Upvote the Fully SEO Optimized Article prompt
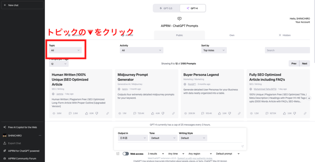The height and width of the screenshot is (162, 315). click(284, 113)
